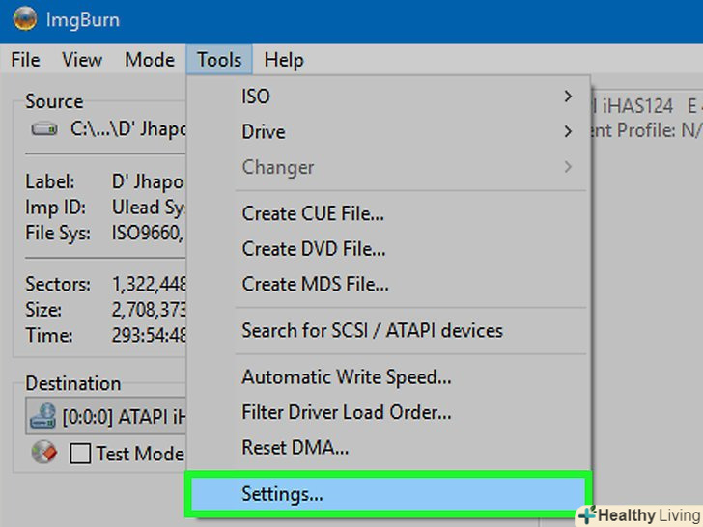Close the open Tools menu

(x=219, y=60)
